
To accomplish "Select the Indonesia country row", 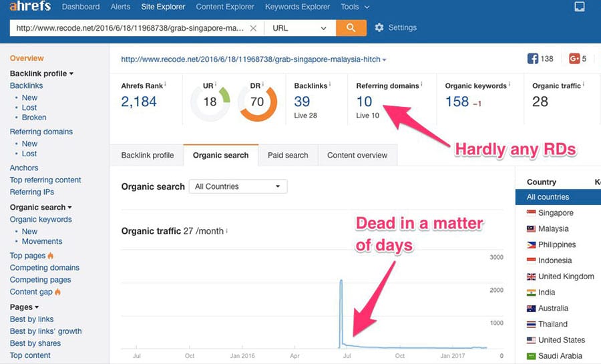I will pos(558,260).
